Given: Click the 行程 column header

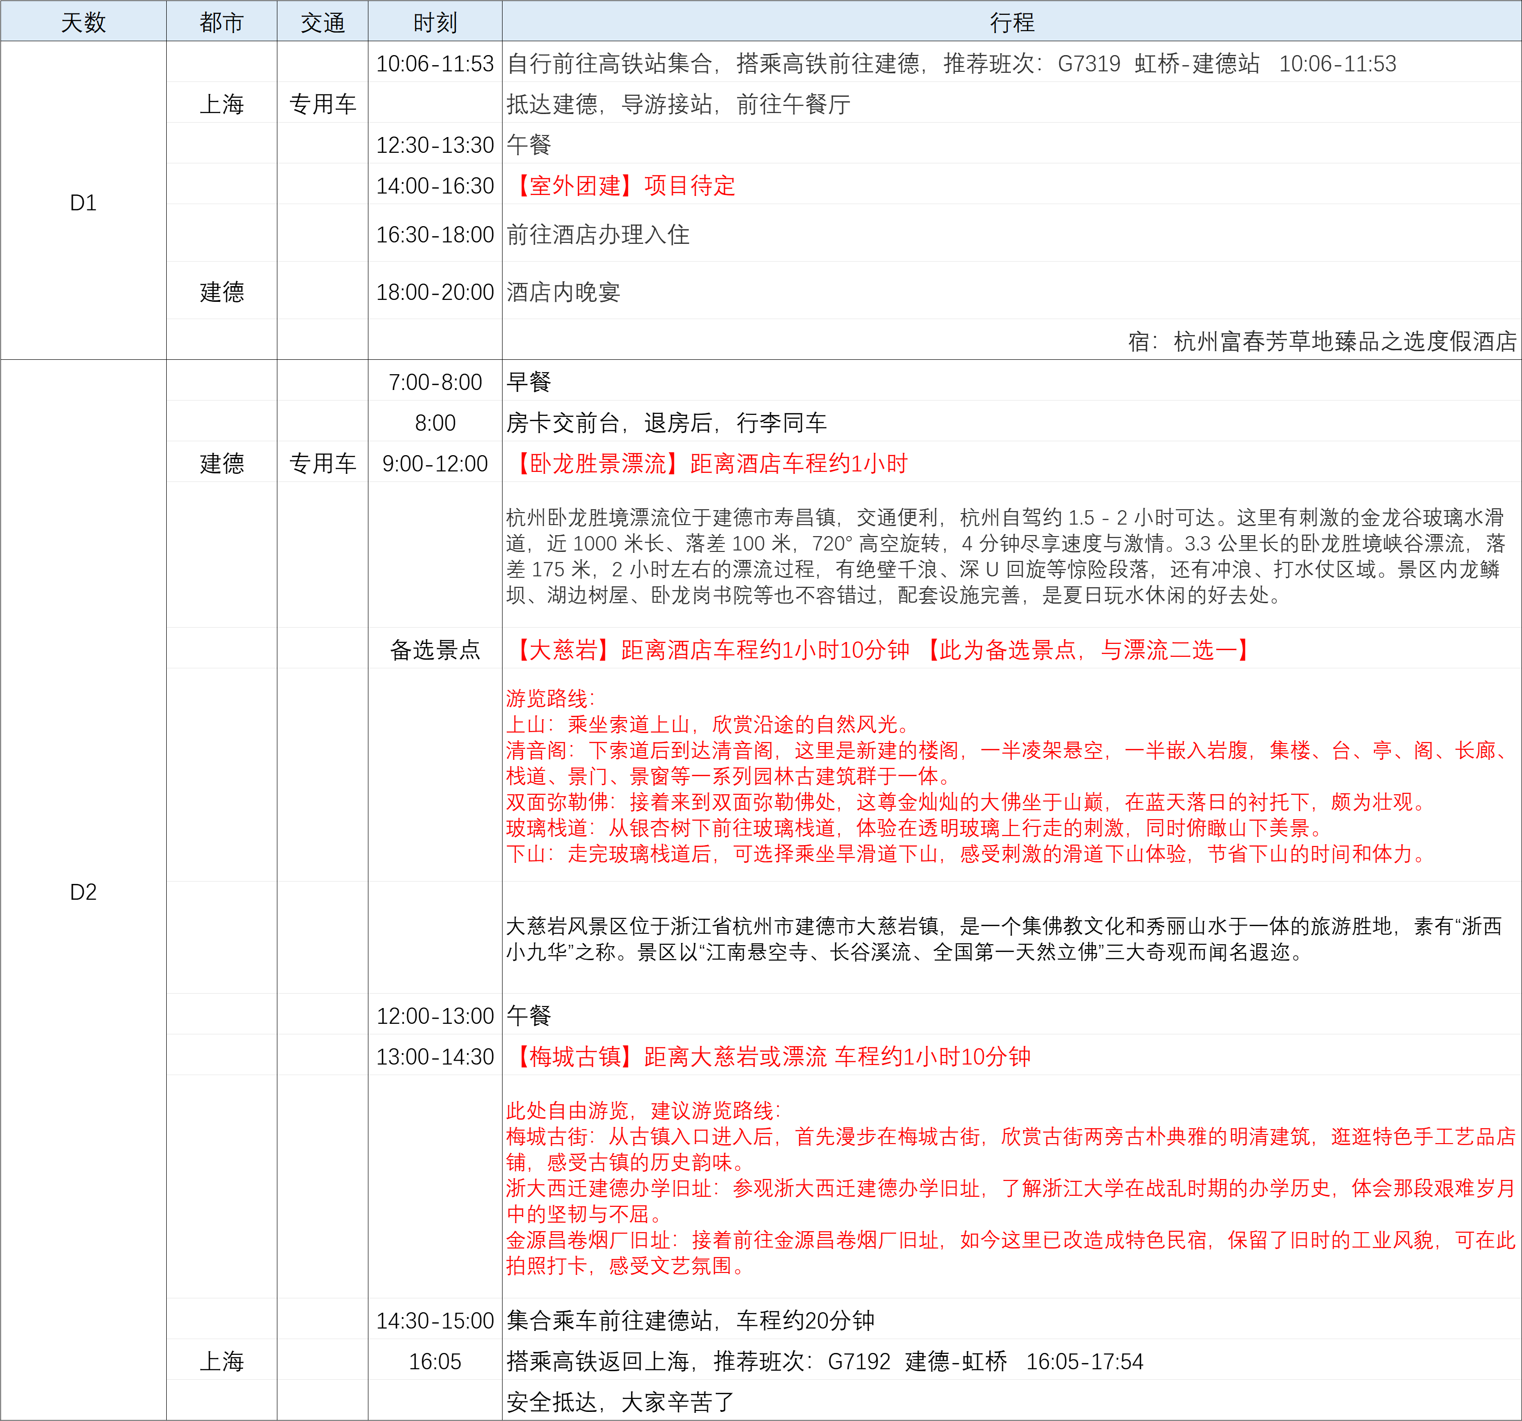Looking at the screenshot, I should click(1010, 22).
